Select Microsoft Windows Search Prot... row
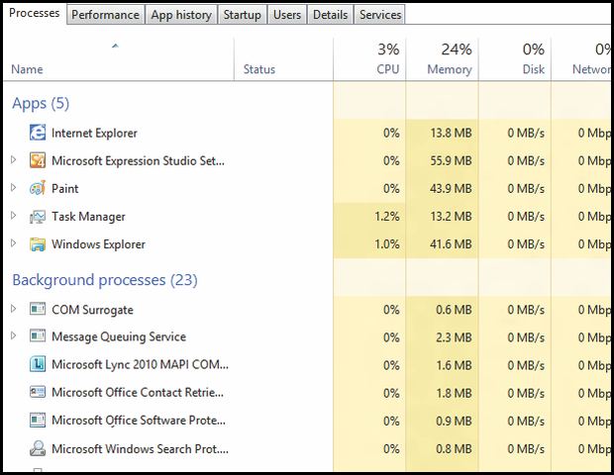Image resolution: width=614 pixels, height=475 pixels. point(307,448)
